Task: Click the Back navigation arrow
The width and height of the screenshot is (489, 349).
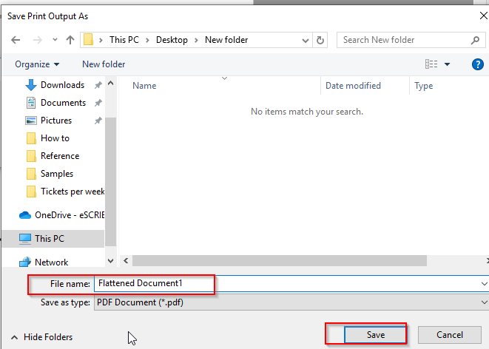Action: [16, 40]
